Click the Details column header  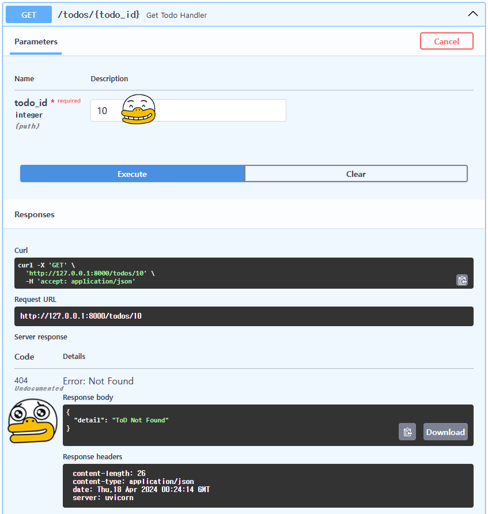74,356
